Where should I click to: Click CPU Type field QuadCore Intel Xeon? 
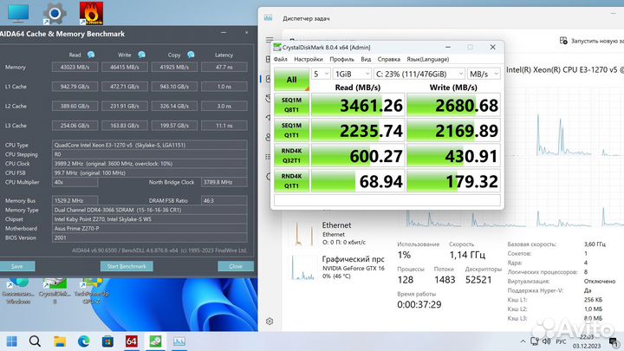pyautogui.click(x=150, y=145)
